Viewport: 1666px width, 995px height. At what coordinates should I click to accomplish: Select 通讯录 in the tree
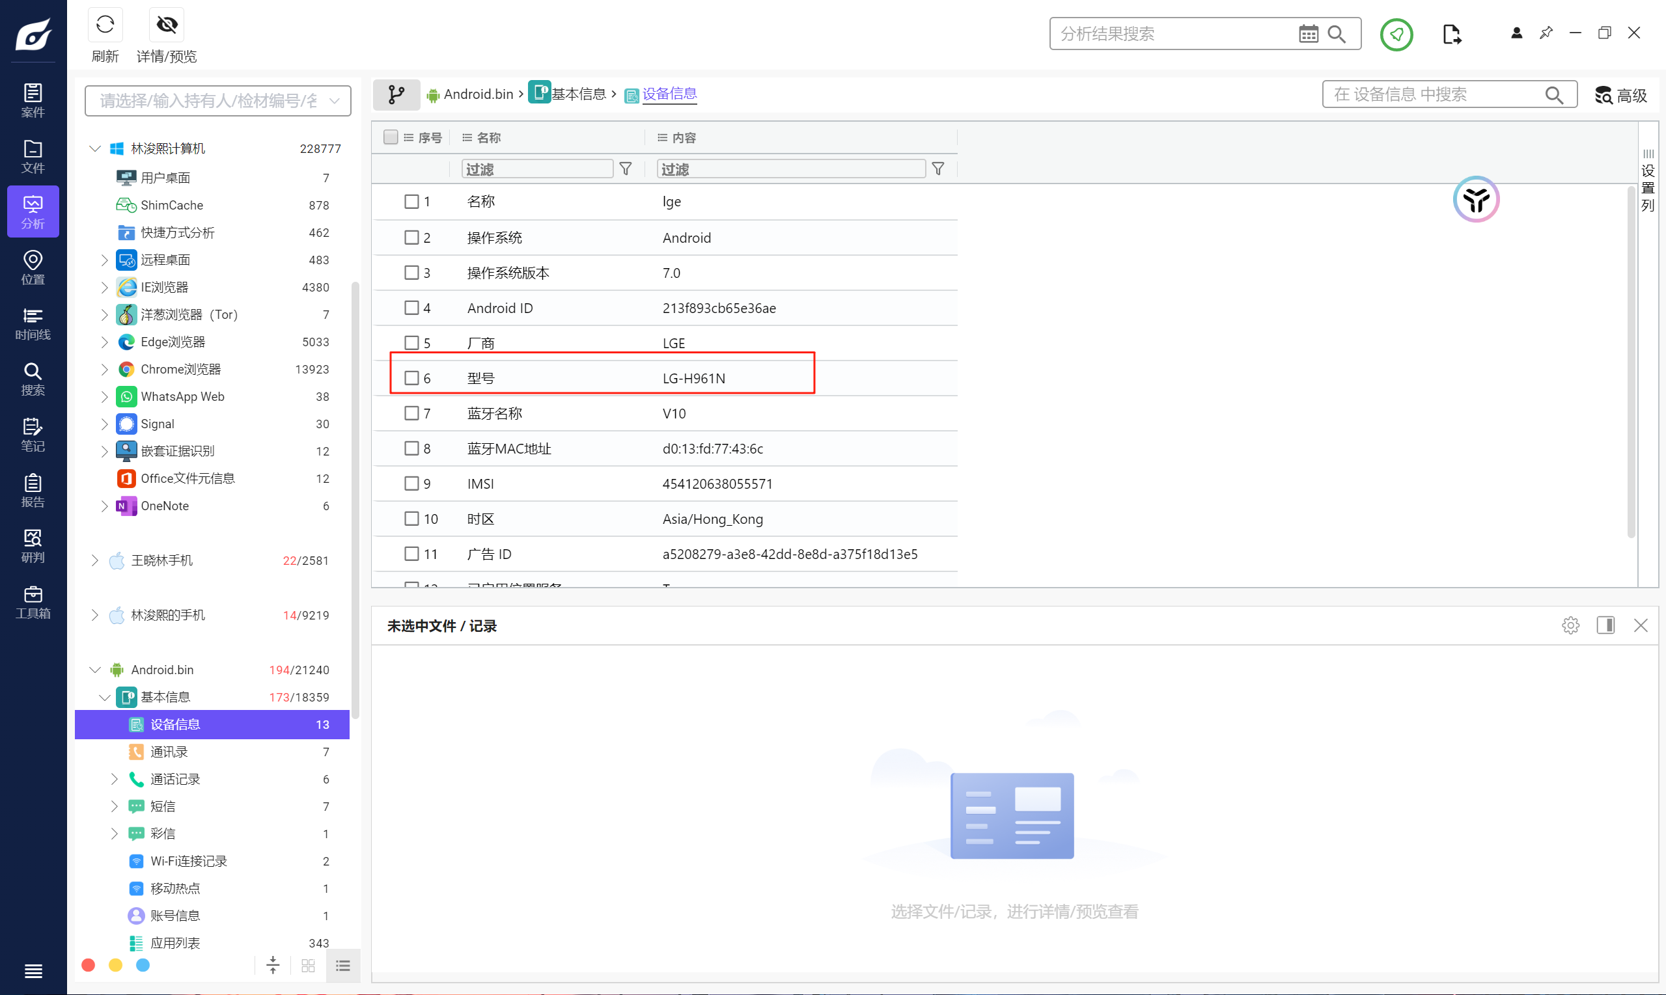(169, 752)
